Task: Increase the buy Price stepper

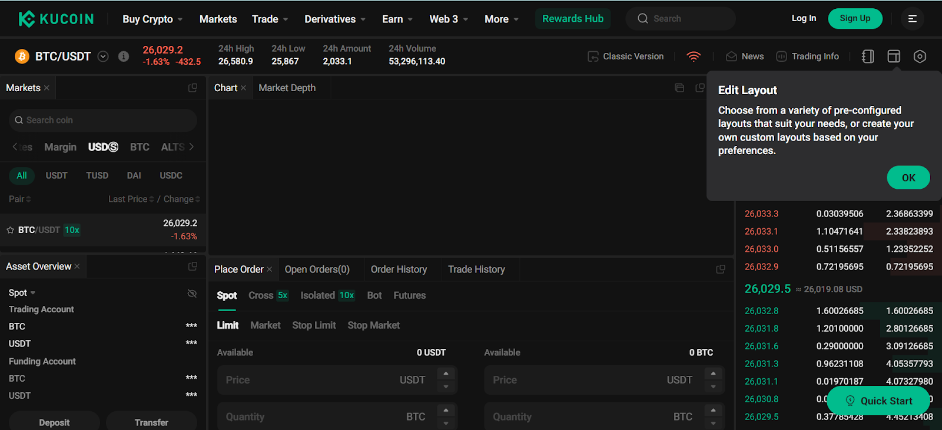Action: click(446, 374)
